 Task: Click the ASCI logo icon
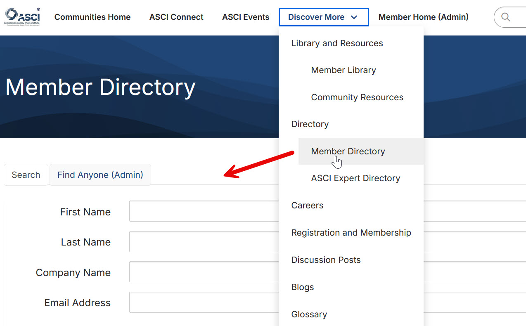tap(22, 17)
